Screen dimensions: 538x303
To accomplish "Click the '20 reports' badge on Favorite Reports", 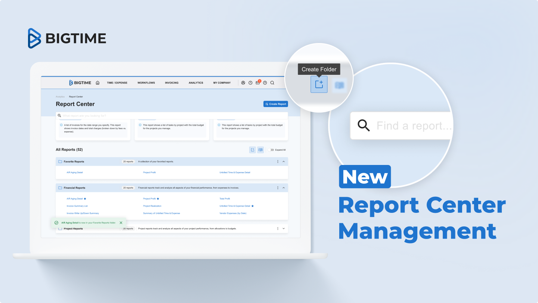I will (x=128, y=162).
